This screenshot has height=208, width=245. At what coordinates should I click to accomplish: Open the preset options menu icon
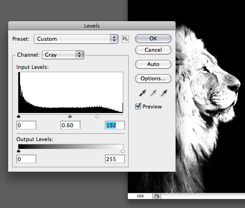[x=125, y=39]
